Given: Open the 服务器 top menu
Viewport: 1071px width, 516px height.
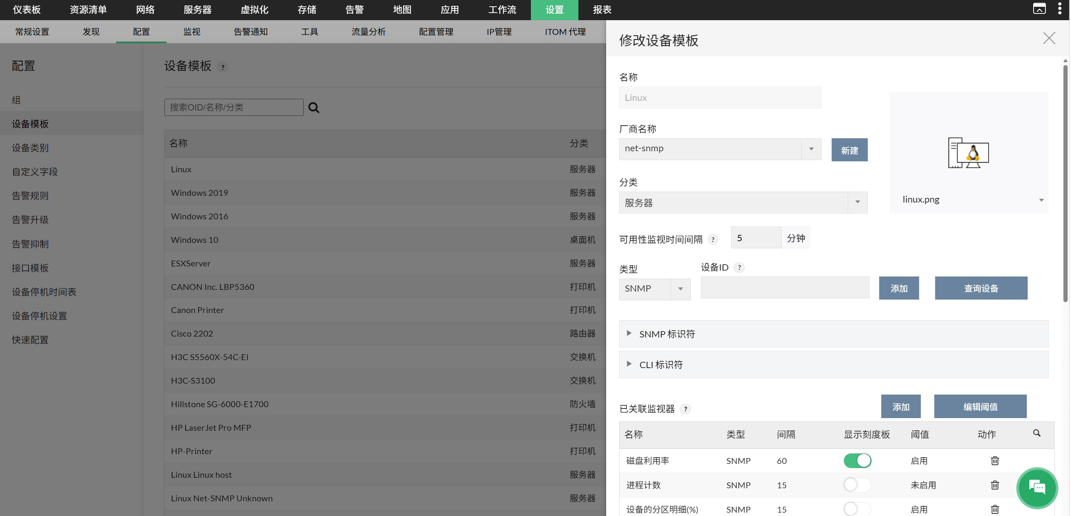Looking at the screenshot, I should tap(197, 10).
